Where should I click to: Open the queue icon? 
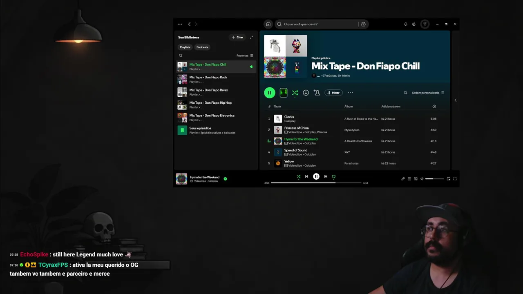(409, 179)
